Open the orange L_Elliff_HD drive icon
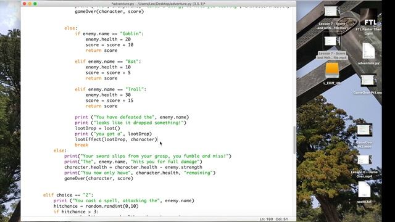The width and height of the screenshot is (395, 222). pyautogui.click(x=332, y=73)
